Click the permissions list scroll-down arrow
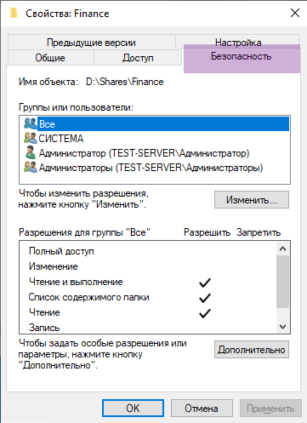Screen dimensions: 307x423 [282, 326]
